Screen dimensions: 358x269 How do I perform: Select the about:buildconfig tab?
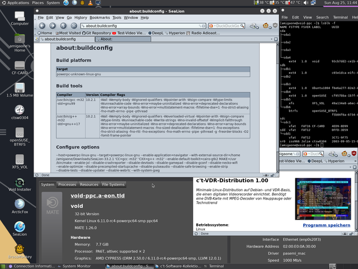(x=67, y=39)
